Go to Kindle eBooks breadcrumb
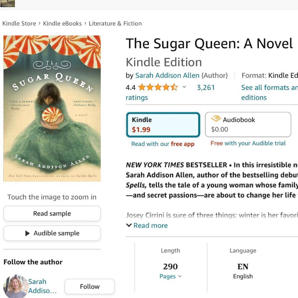This screenshot has width=298, height=298. (62, 23)
